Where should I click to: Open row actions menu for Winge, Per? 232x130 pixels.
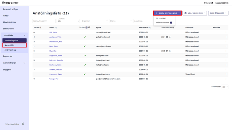click(226, 79)
